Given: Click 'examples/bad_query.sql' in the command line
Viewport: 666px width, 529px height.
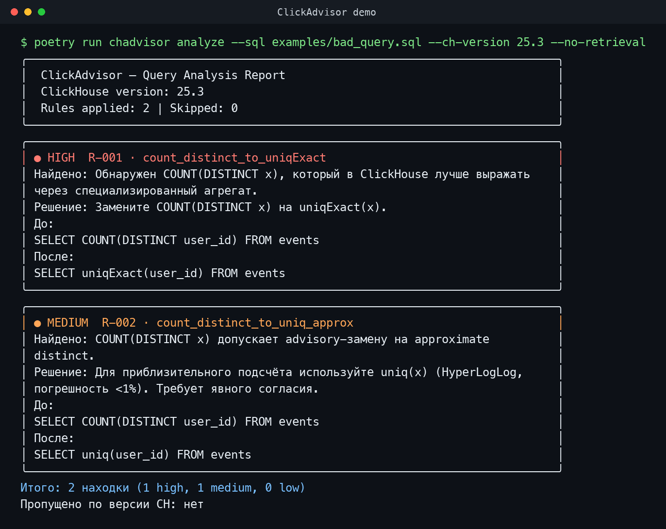Looking at the screenshot, I should [347, 42].
